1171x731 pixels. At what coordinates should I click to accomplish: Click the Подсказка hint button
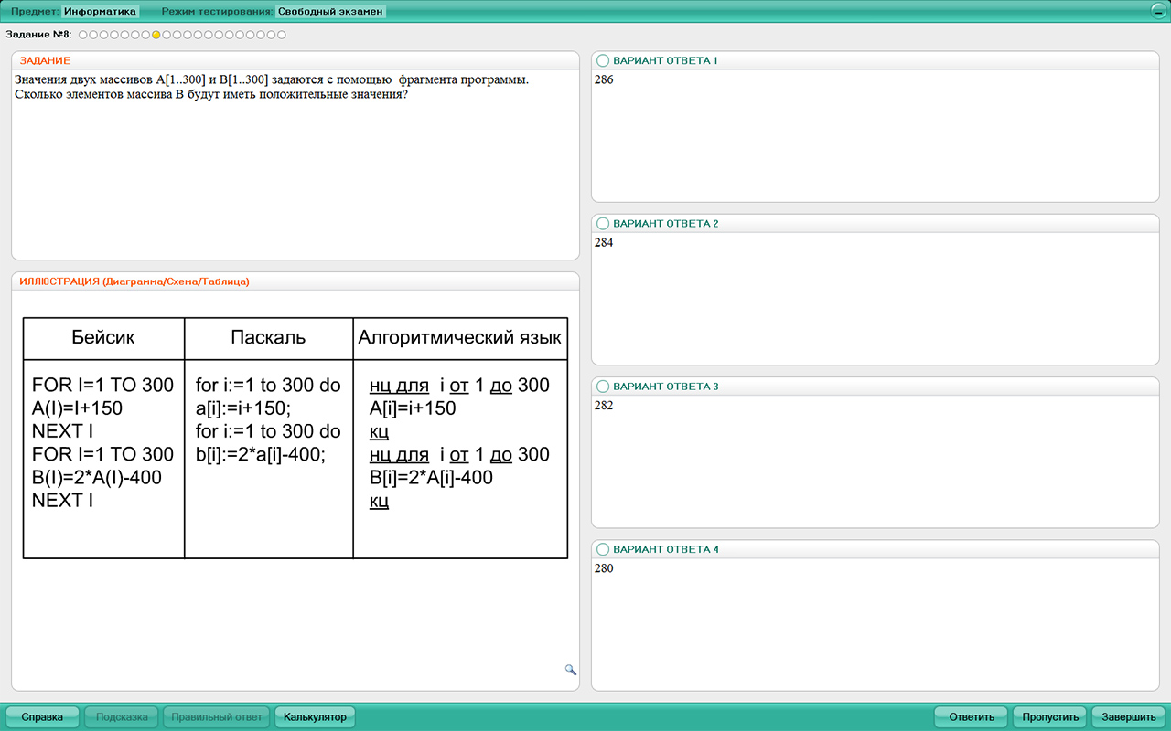click(122, 717)
